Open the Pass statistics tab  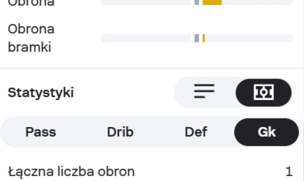(41, 132)
